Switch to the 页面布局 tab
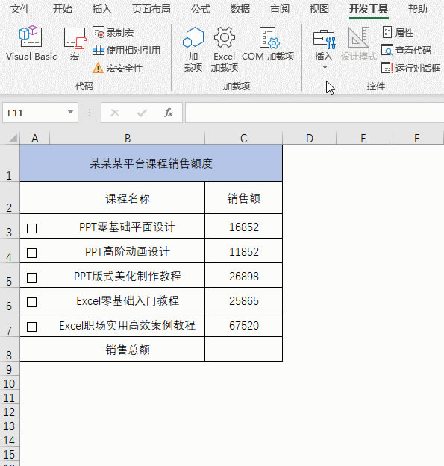 (151, 9)
